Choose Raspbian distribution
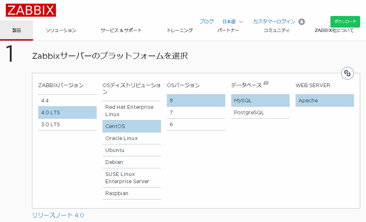This screenshot has width=366, height=222. pos(132,193)
